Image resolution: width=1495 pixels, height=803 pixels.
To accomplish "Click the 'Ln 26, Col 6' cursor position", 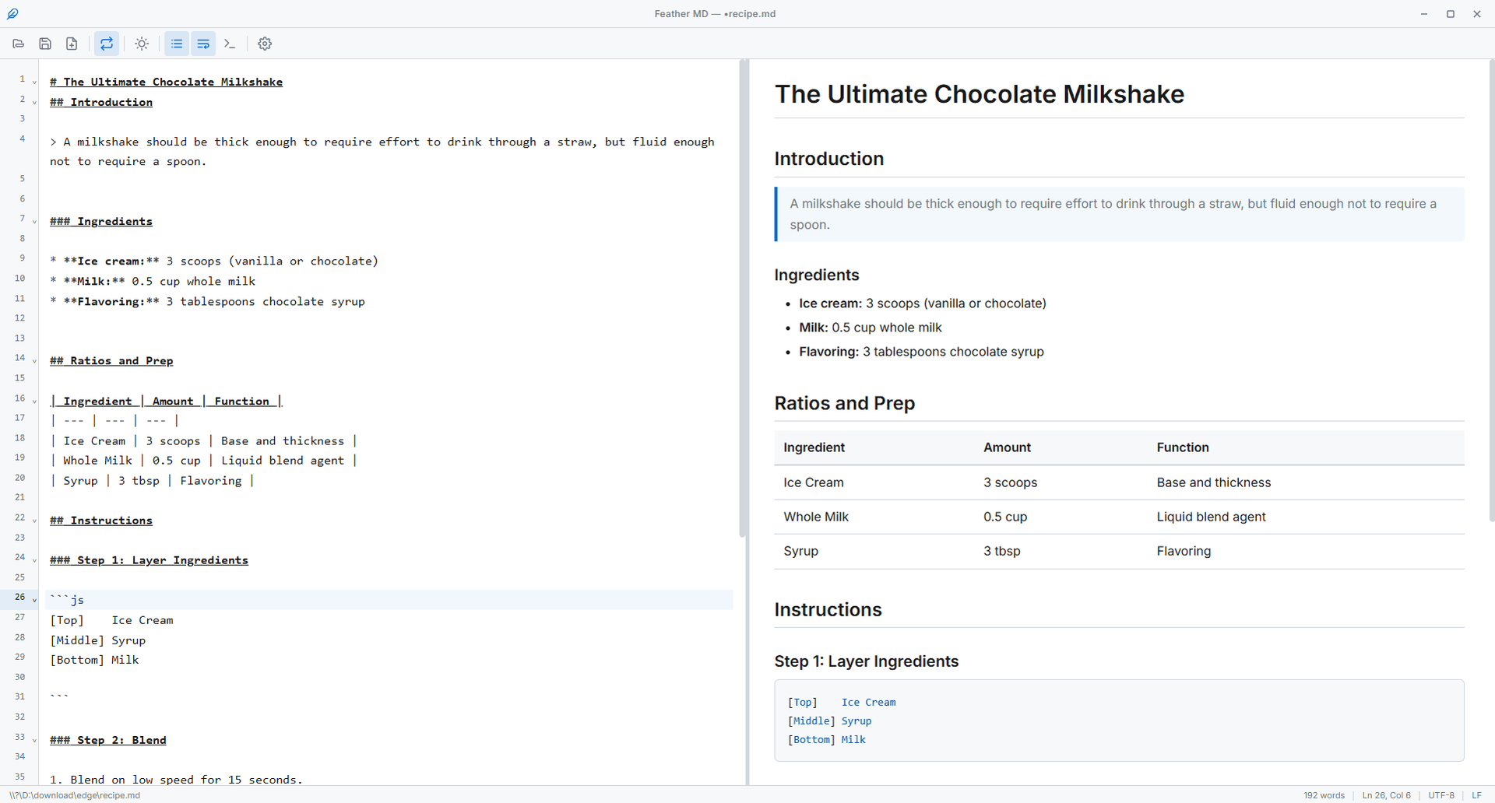I will pyautogui.click(x=1386, y=795).
